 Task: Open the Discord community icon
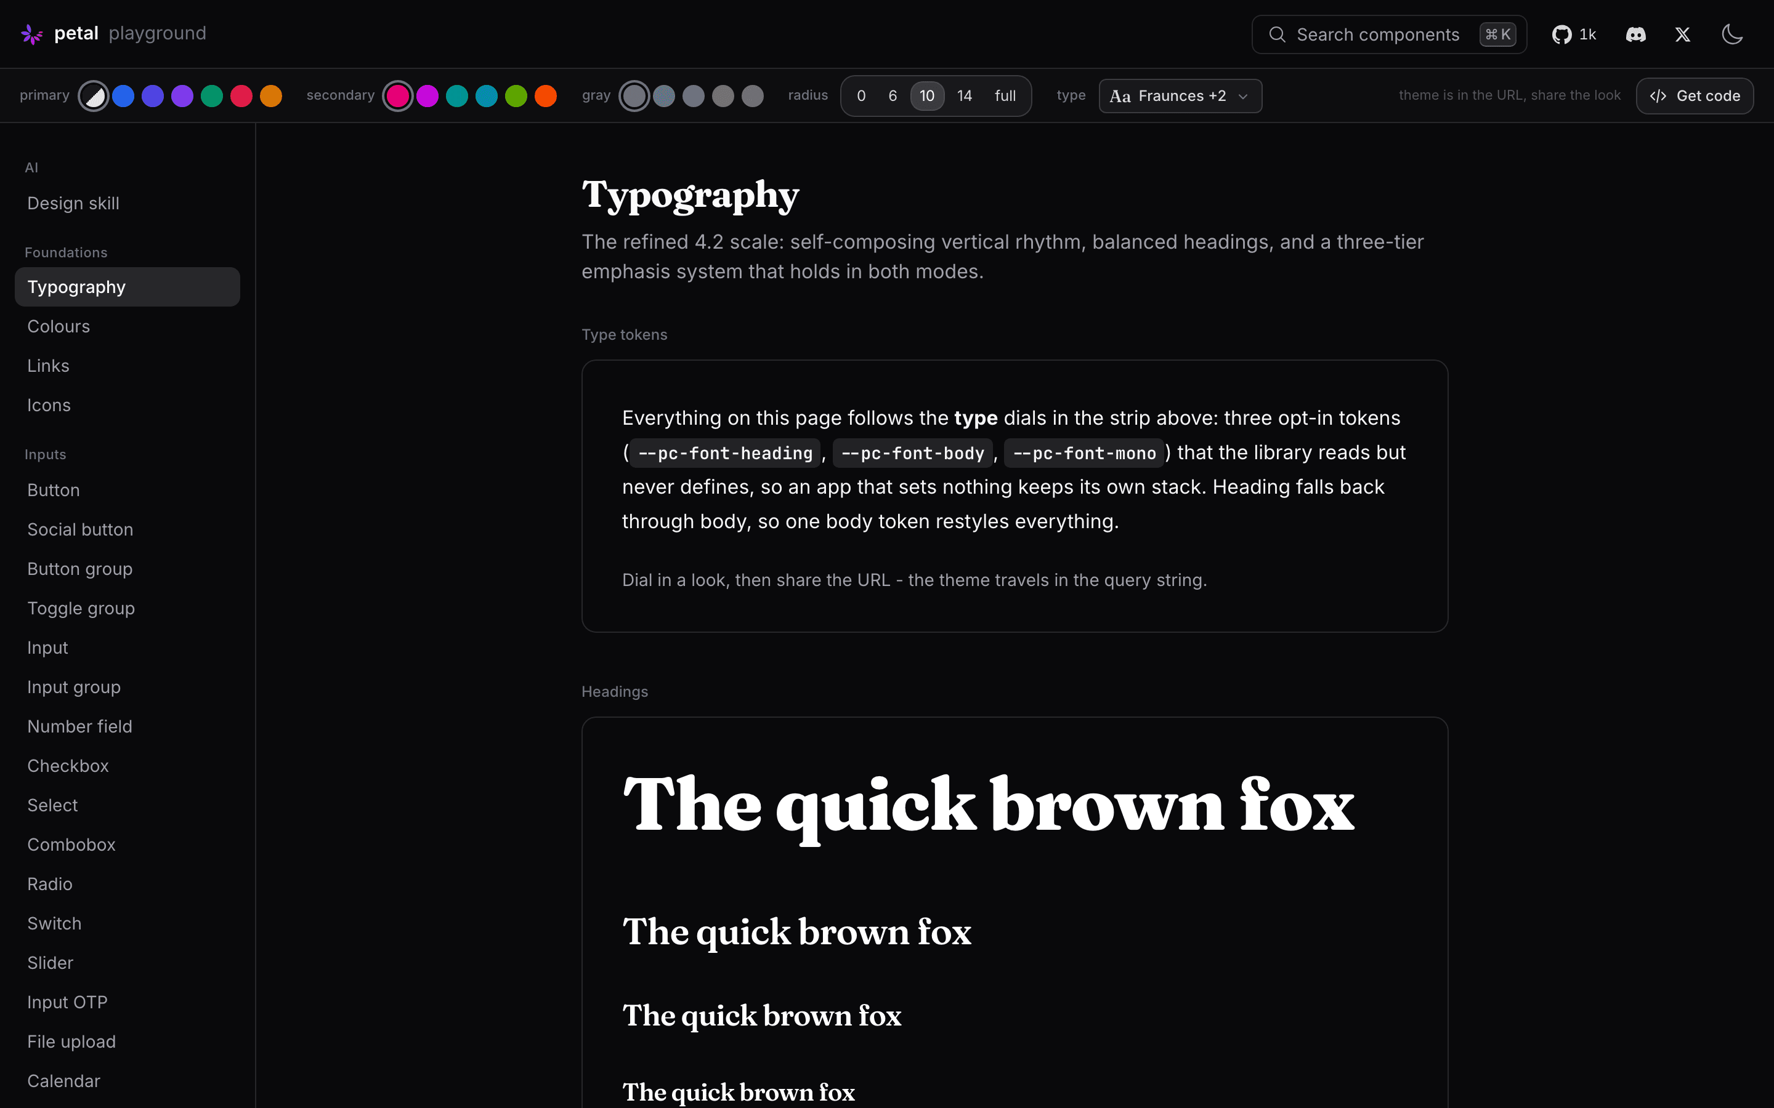1635,34
